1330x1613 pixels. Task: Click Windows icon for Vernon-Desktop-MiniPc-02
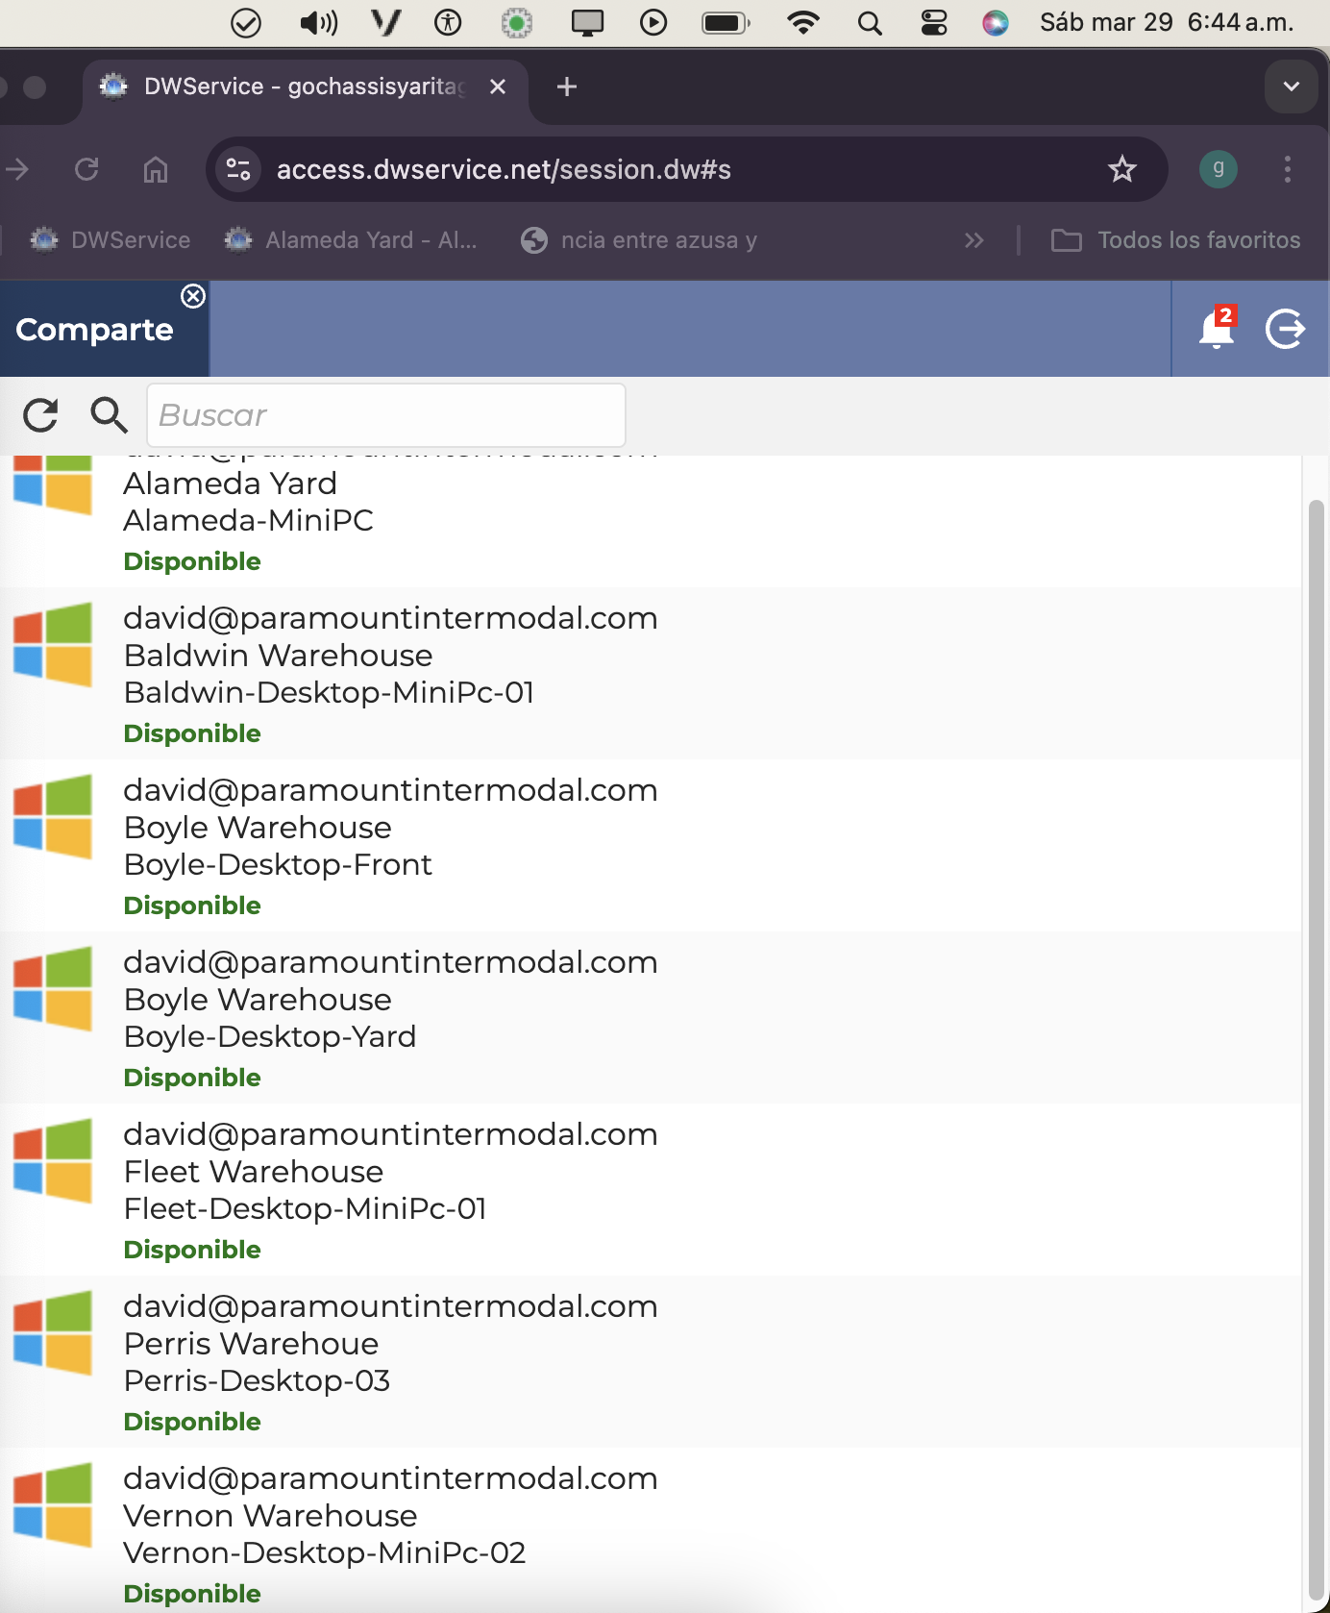click(53, 1504)
